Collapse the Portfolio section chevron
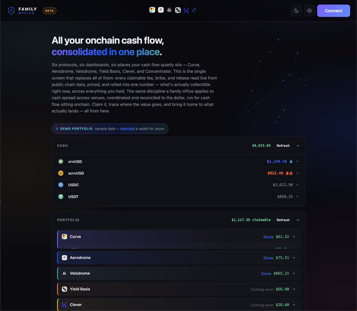Image resolution: width=357 pixels, height=311 pixels. point(298,220)
